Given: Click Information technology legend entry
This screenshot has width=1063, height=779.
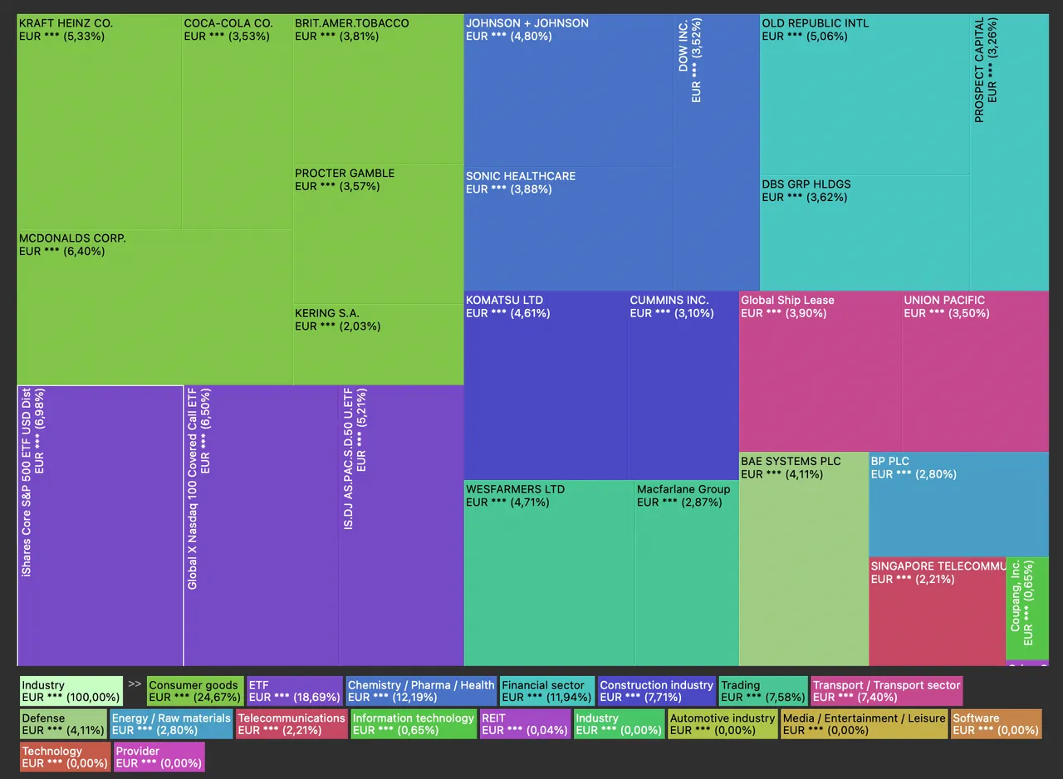Looking at the screenshot, I should click(x=414, y=723).
